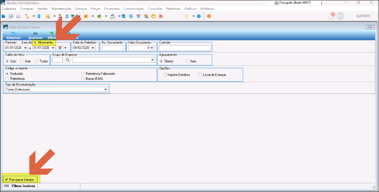Image resolution: width=379 pixels, height=192 pixels.
Task: Open the Financeiro menu
Action: pyautogui.click(x=112, y=9)
